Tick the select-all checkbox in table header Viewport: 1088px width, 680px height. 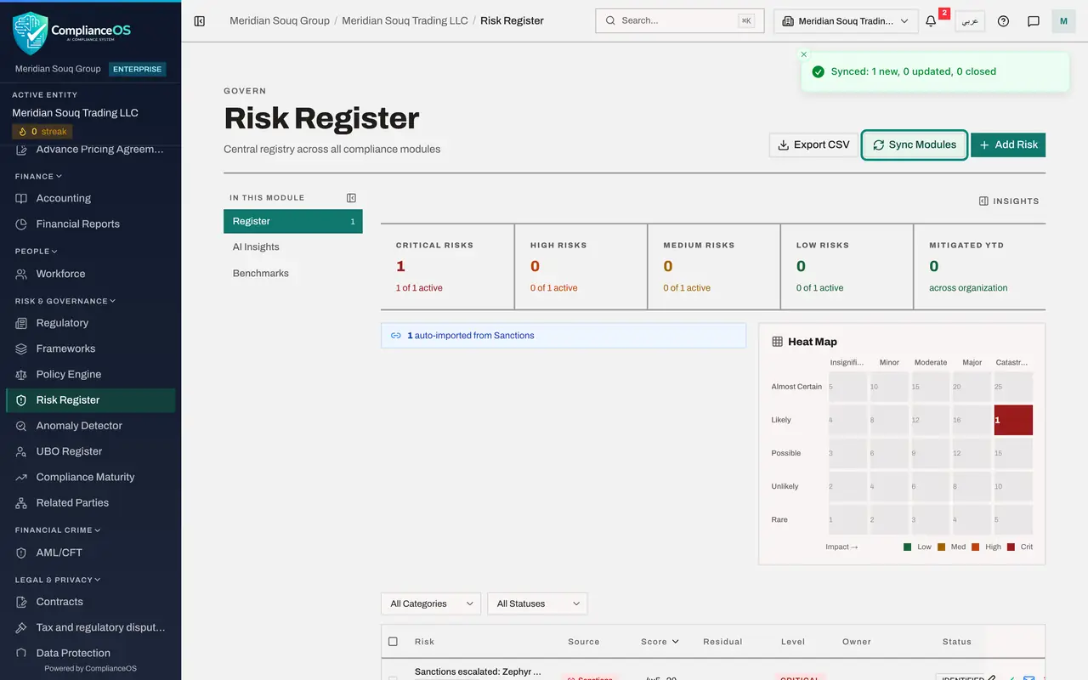click(393, 642)
